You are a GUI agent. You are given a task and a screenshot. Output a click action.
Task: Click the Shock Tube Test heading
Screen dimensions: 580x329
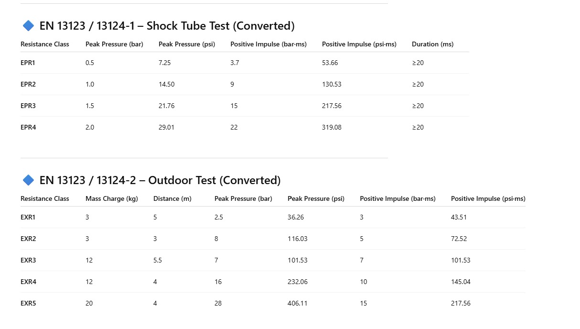(x=167, y=26)
